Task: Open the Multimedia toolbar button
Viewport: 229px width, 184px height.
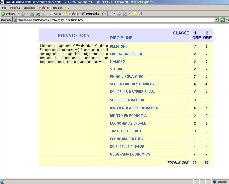Action: (90, 14)
